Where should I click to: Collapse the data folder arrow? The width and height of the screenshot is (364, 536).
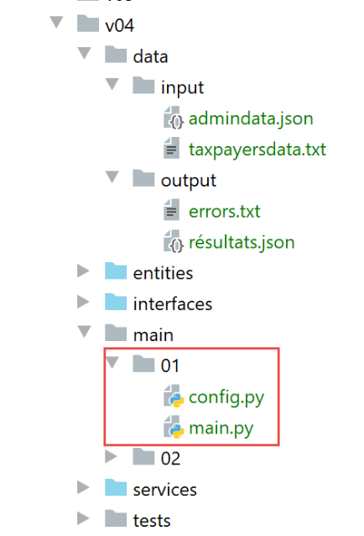tap(84, 53)
